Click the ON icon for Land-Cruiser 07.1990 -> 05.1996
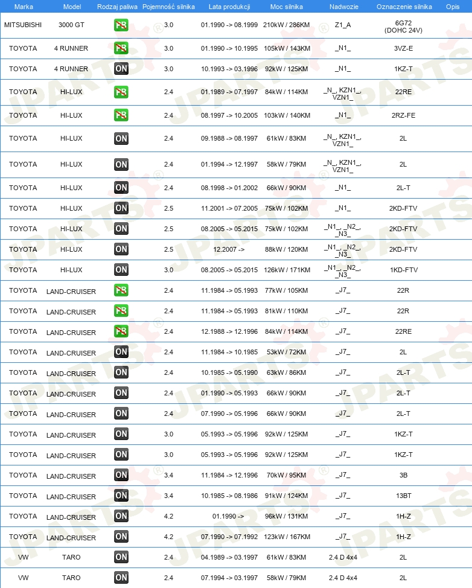The width and height of the screenshot is (472, 588). click(x=121, y=414)
